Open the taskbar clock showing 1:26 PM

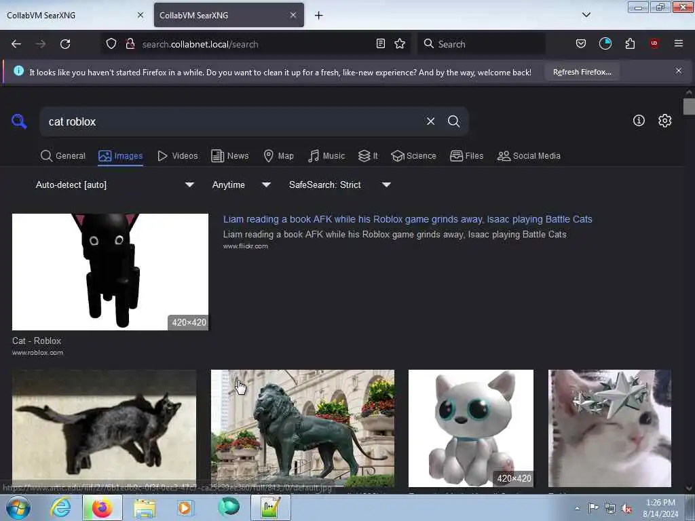[x=660, y=508]
